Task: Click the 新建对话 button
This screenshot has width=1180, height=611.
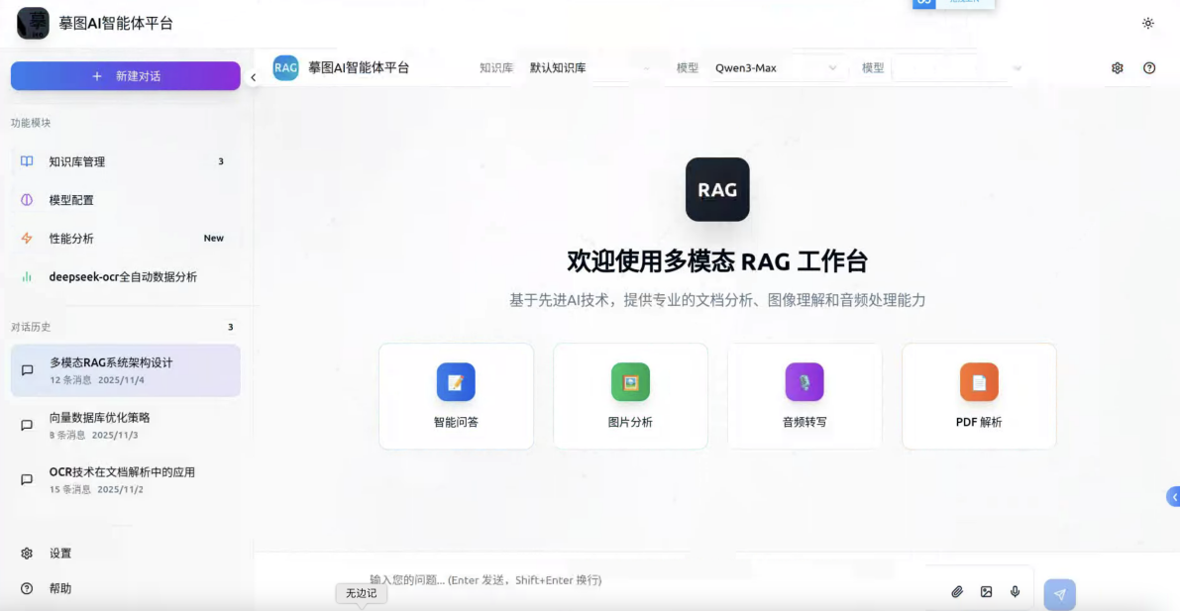Action: [124, 75]
